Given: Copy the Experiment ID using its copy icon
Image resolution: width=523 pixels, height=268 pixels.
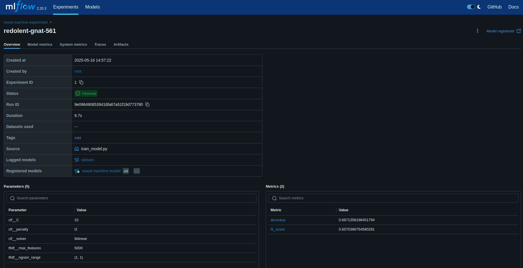Looking at the screenshot, I should [x=81, y=82].
